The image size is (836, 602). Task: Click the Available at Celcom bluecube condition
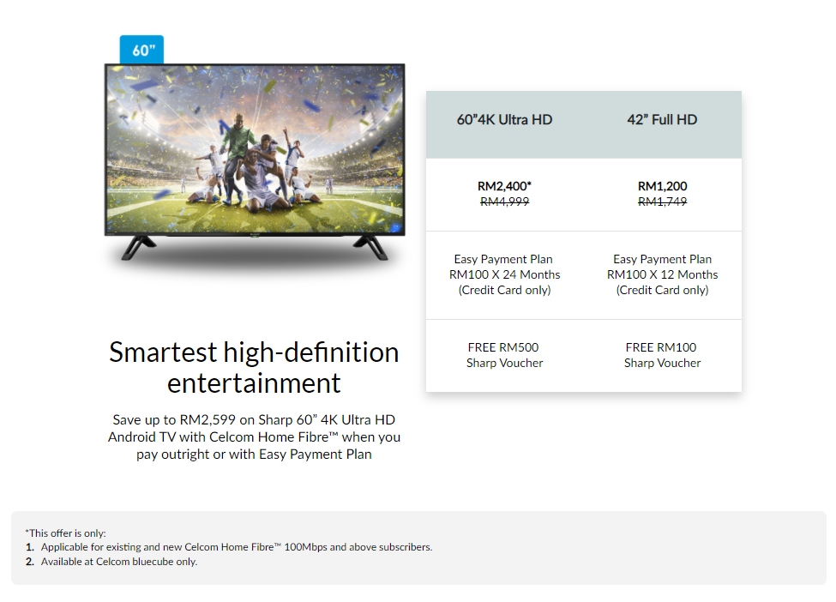[118, 562]
